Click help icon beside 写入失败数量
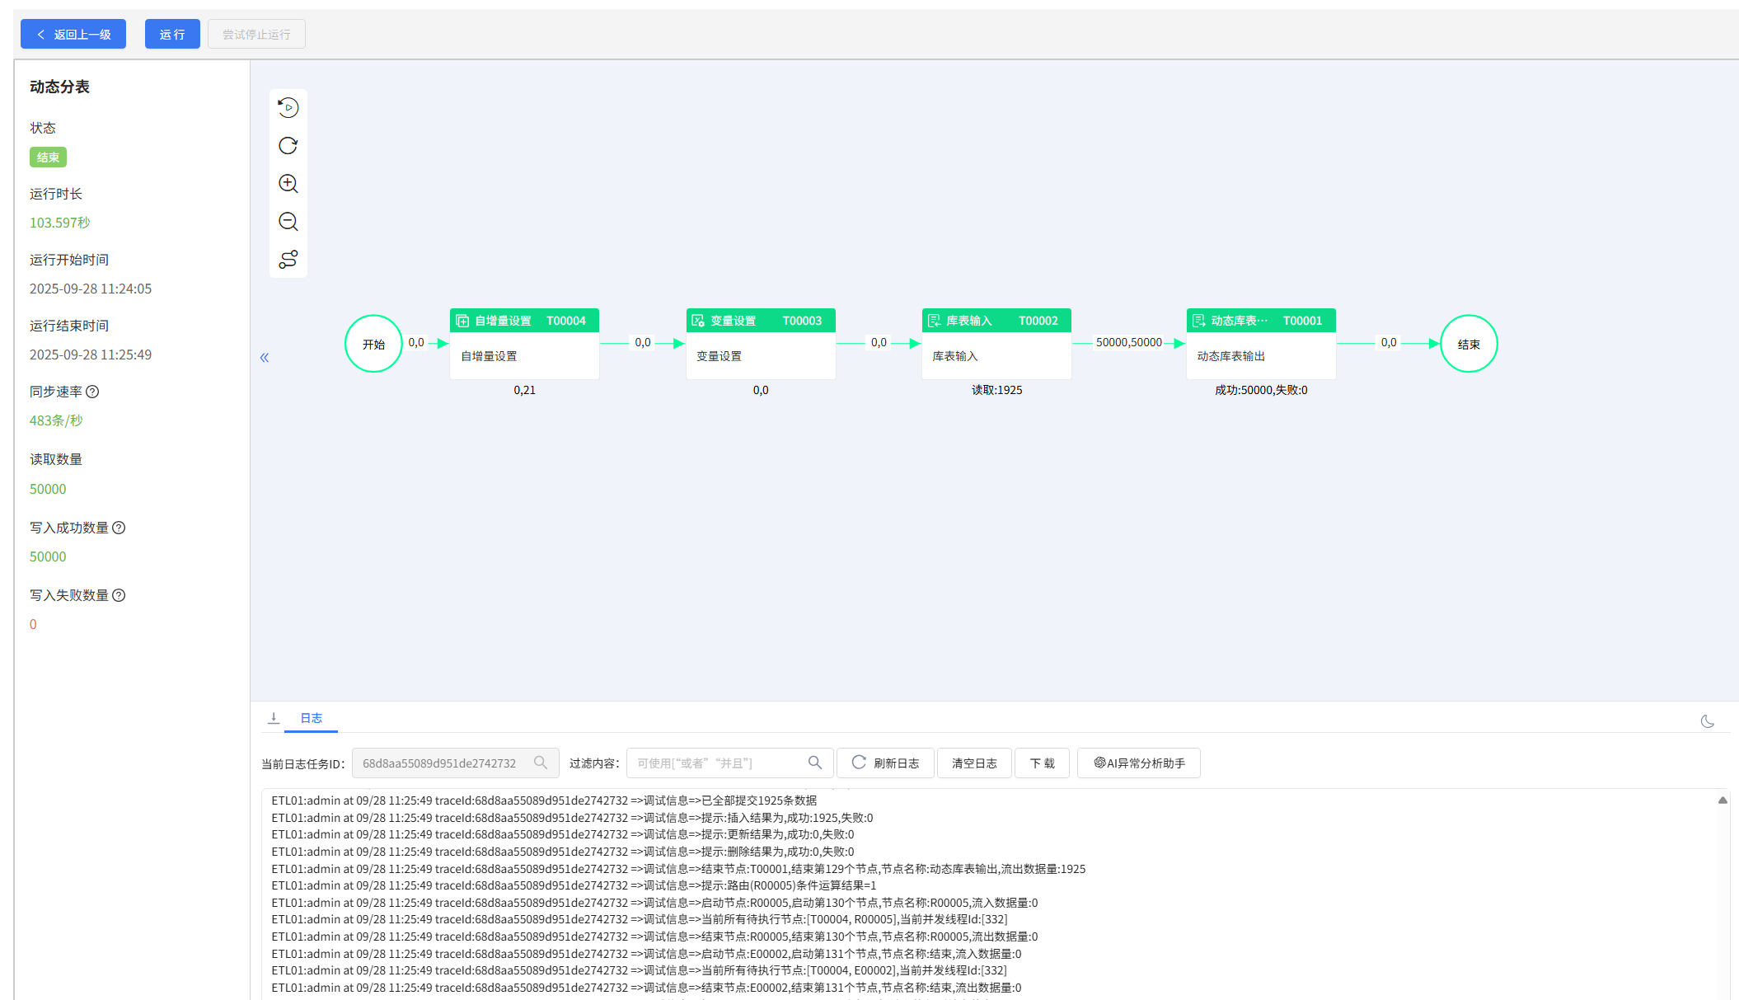Screen dimensions: 1739x1000 (119, 595)
